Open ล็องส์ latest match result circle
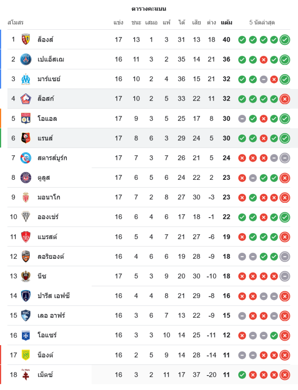Screen dimensions: 298x390 tap(285, 39)
